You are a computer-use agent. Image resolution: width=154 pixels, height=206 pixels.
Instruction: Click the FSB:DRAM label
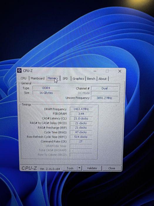coord(60,114)
